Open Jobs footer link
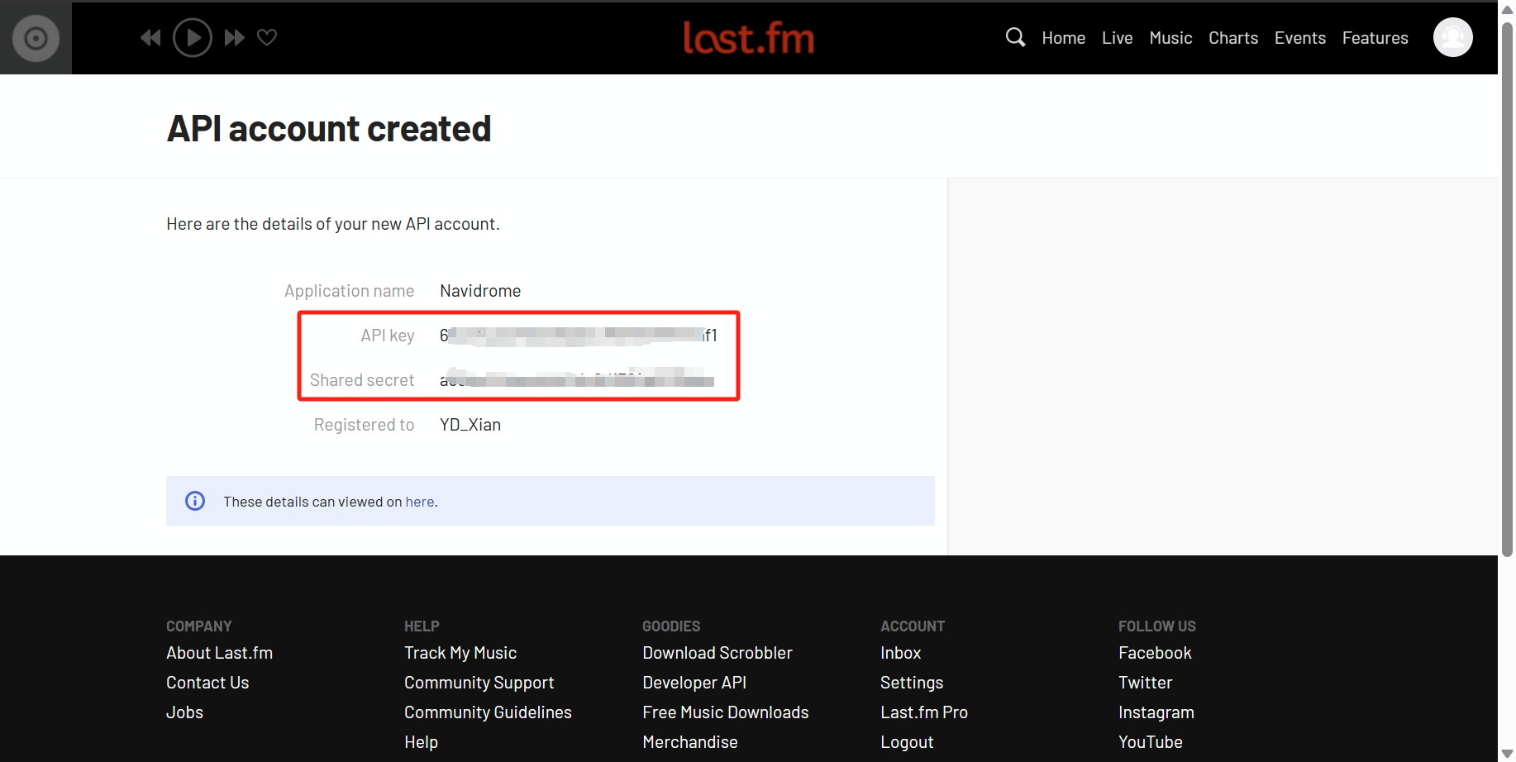 [184, 712]
